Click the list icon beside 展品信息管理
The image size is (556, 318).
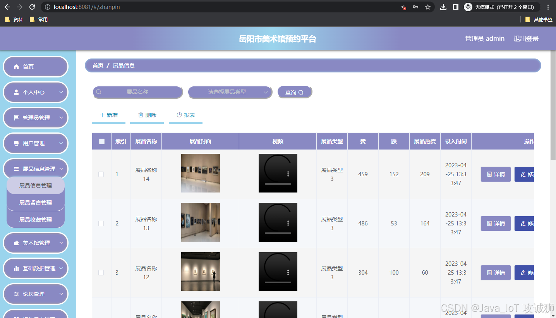[16, 169]
